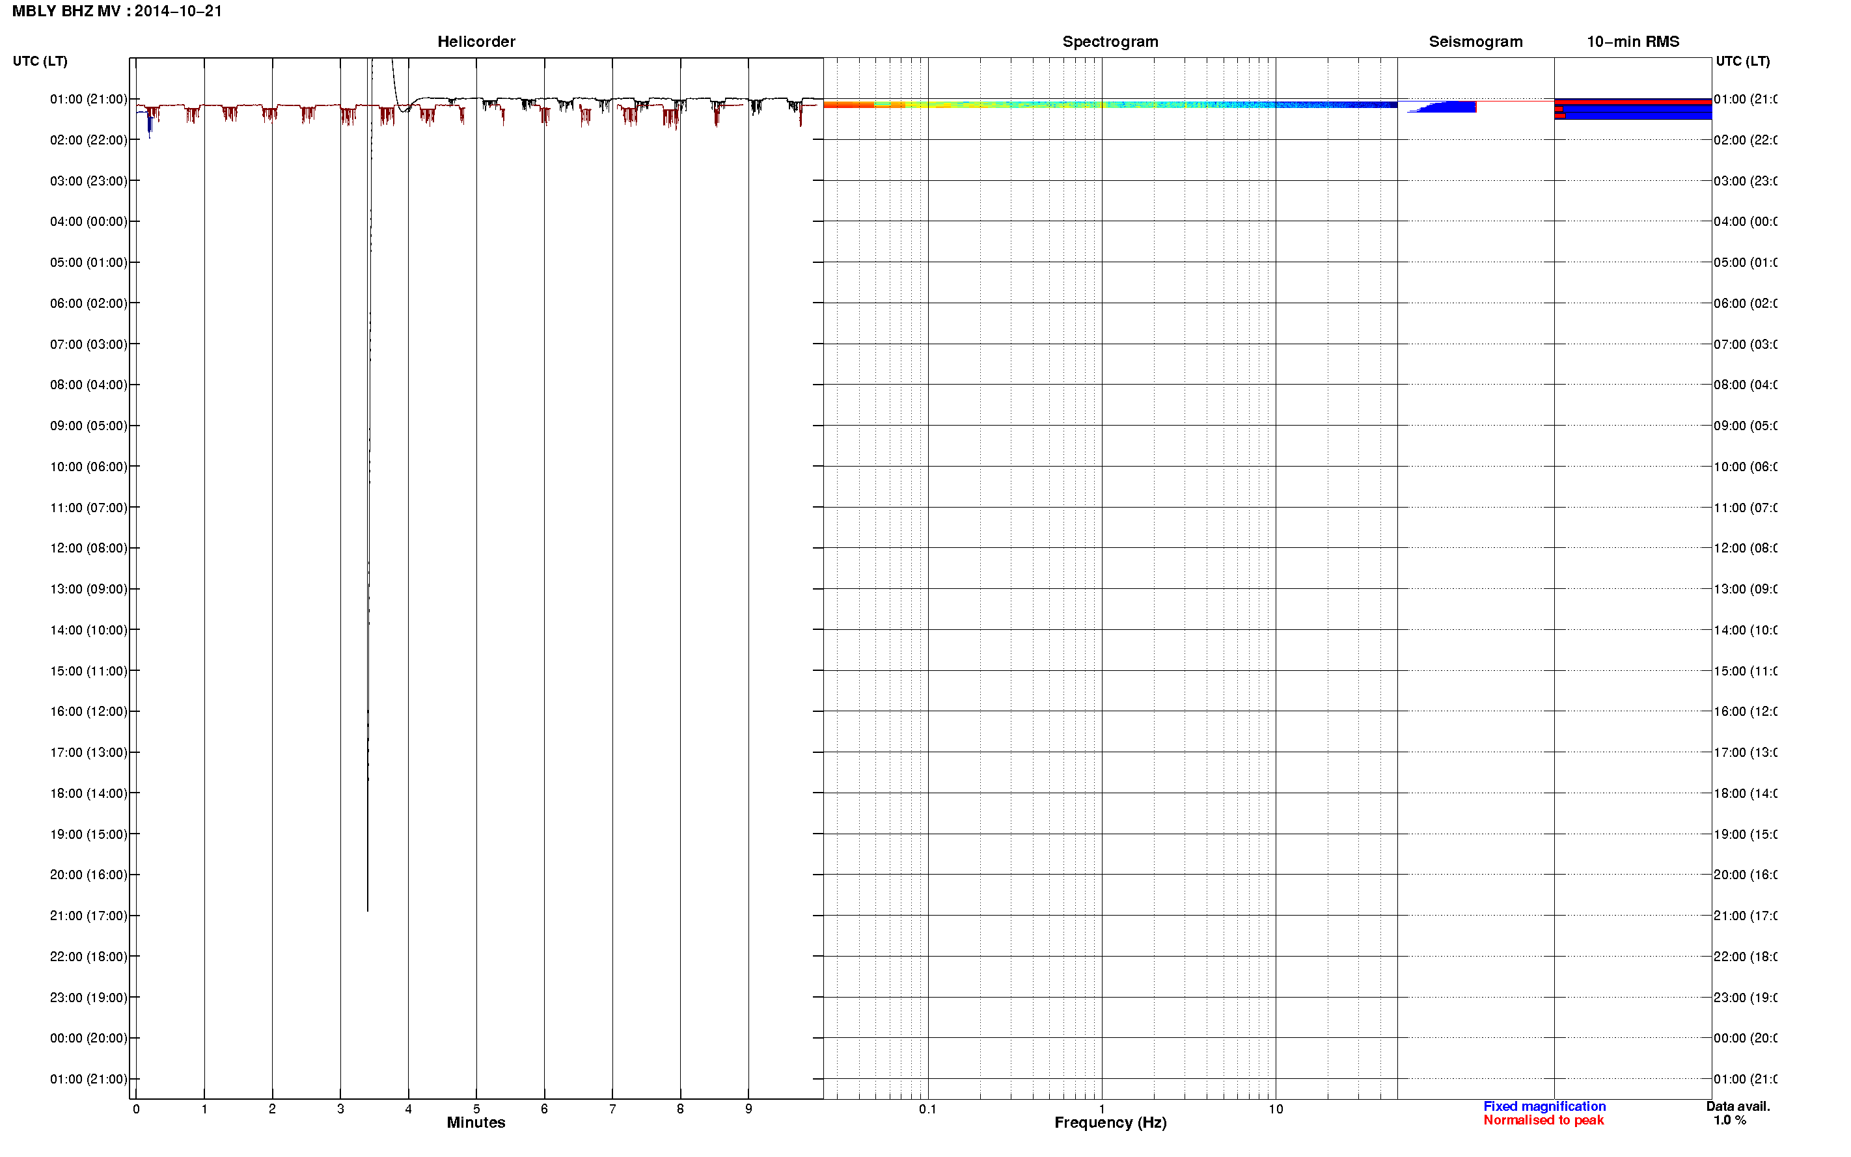Select the 'Spectrogram' panel heading

[x=1110, y=42]
